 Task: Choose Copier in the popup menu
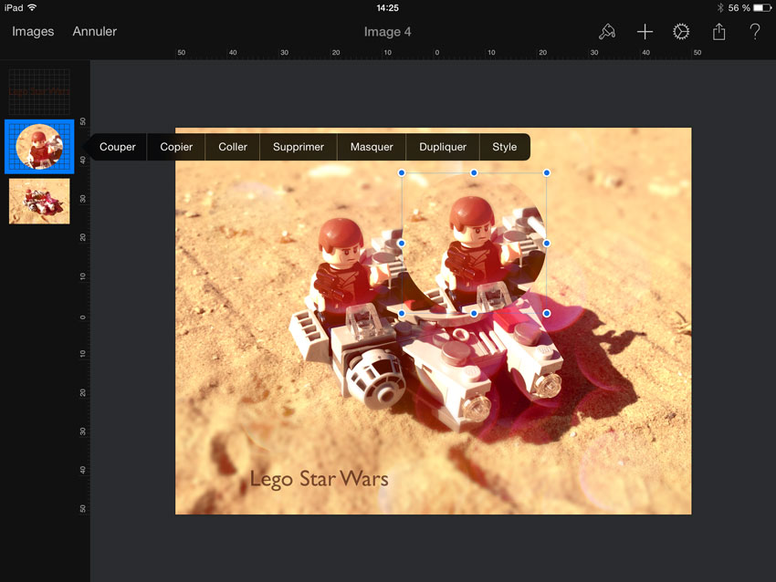click(x=176, y=147)
